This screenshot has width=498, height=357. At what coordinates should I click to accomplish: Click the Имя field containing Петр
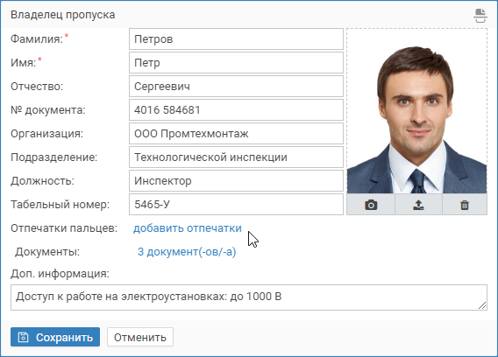[x=236, y=62]
